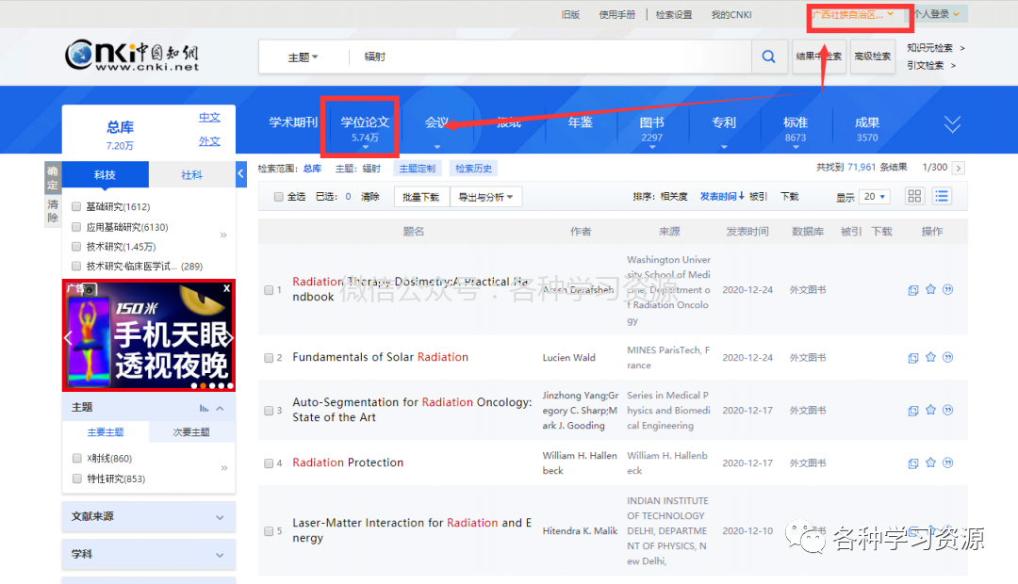The width and height of the screenshot is (1018, 584).
Task: Switch to the 社科 tab
Action: 191,174
